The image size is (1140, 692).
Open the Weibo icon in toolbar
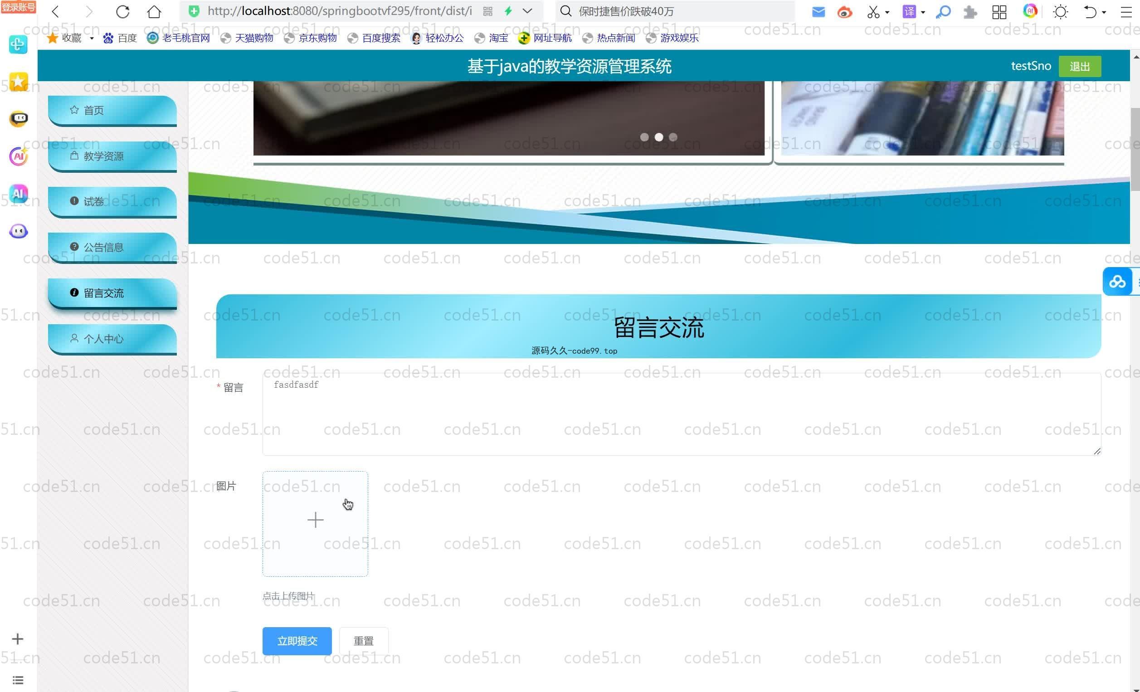(x=844, y=12)
